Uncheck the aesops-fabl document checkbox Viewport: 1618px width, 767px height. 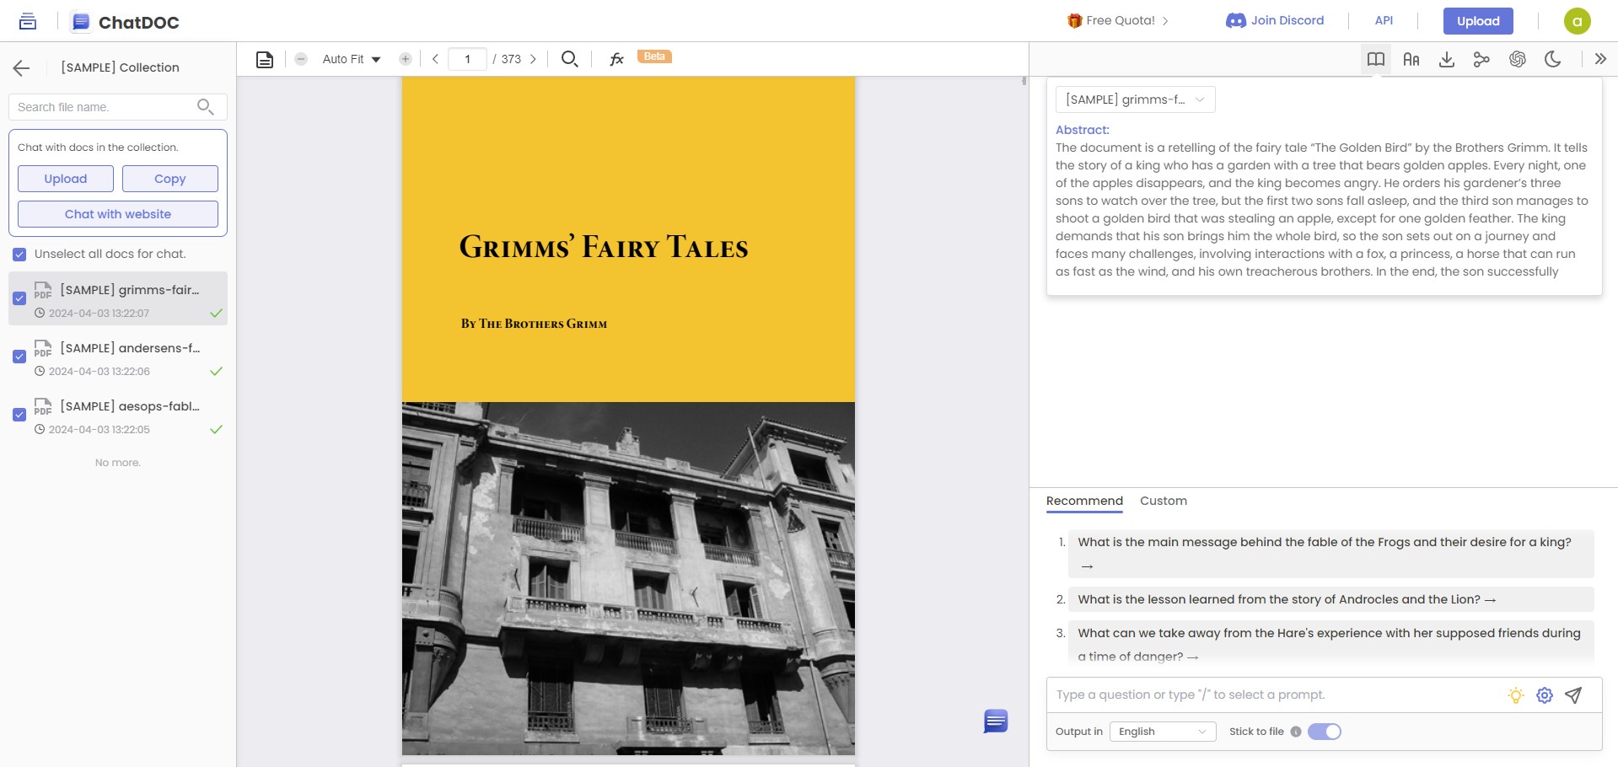click(x=19, y=415)
